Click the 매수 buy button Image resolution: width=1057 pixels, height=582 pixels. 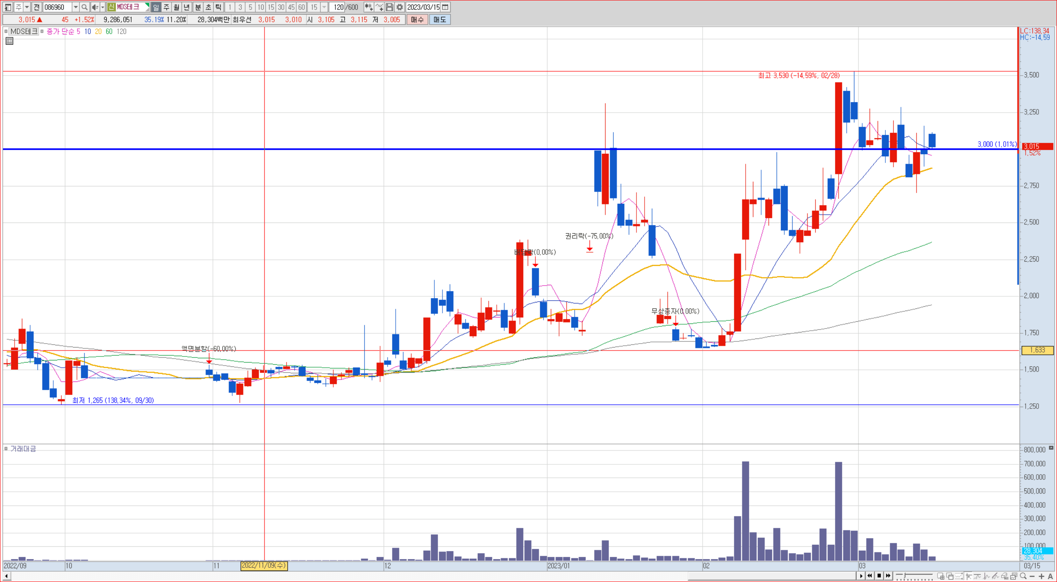click(417, 20)
